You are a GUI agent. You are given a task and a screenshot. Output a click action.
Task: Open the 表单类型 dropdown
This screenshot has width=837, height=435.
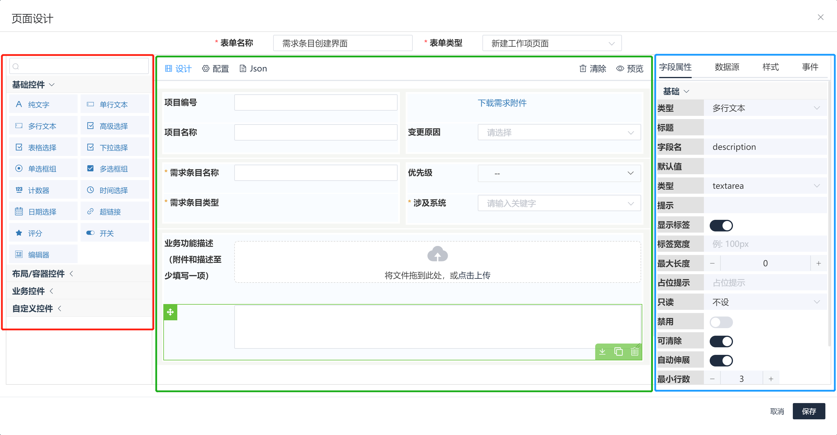[552, 43]
